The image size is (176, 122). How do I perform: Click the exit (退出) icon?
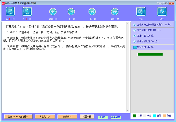point(162,11)
